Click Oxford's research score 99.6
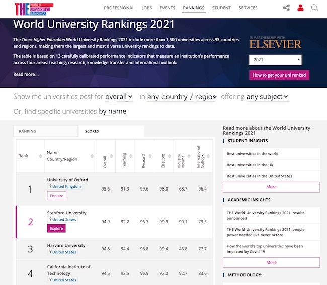 [x=144, y=189]
